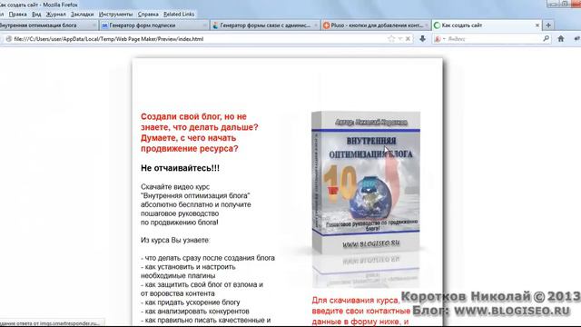Open the Downloads arrow icon
Viewport: 581px width, 327px height.
[x=422, y=38]
